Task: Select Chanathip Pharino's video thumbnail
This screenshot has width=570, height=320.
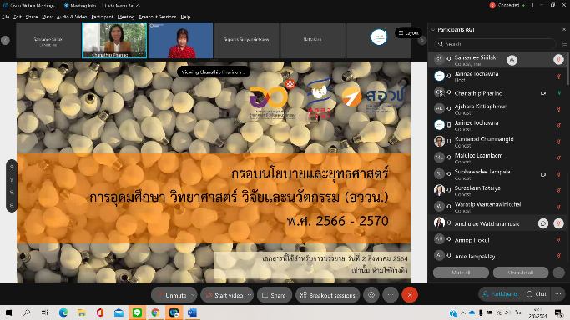Action: 114,40
